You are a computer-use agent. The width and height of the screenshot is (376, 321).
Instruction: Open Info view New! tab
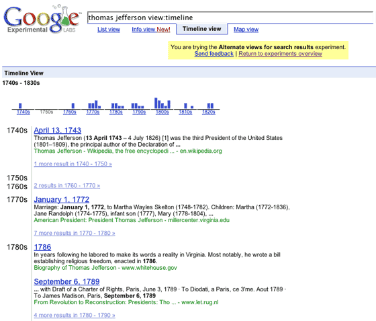click(151, 30)
